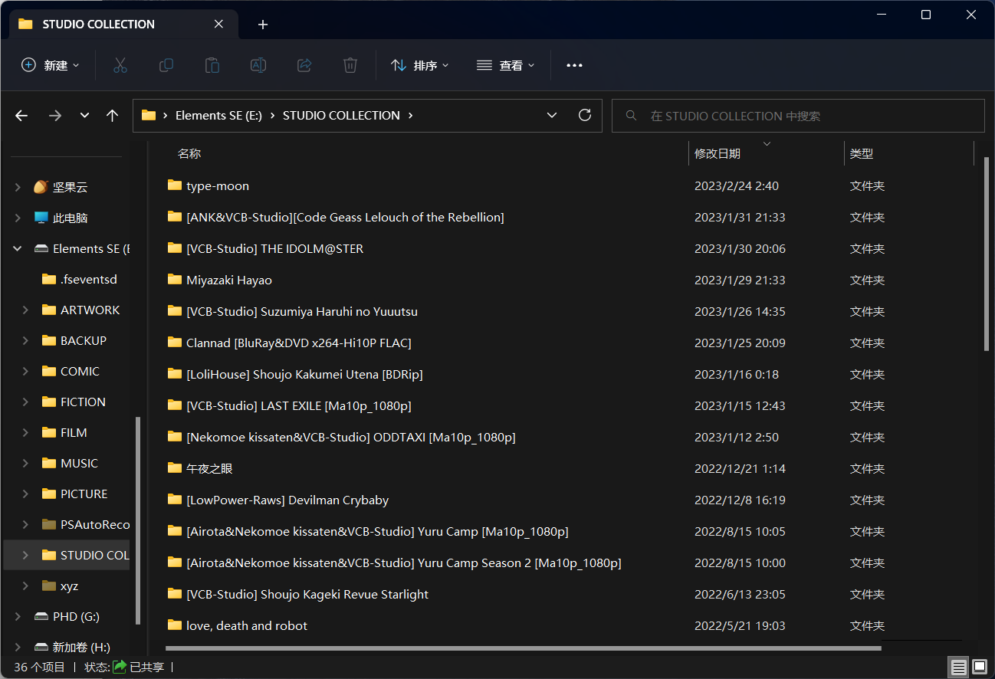The height and width of the screenshot is (679, 995).
Task: Click the type-moon folder icon
Action: [175, 185]
